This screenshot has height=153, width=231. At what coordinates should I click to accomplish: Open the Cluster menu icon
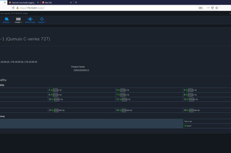(x=18, y=19)
